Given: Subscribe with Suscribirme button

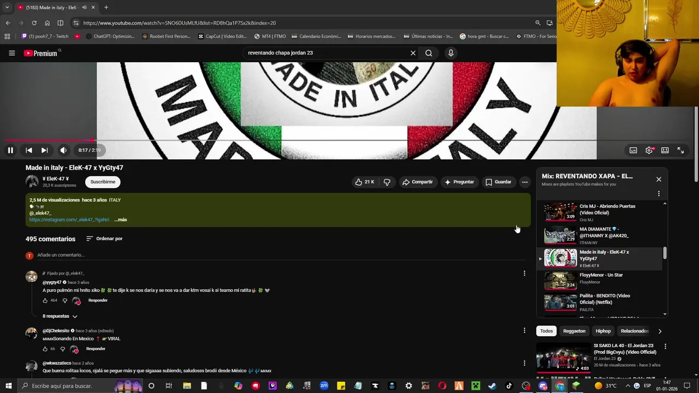Looking at the screenshot, I should point(103,182).
